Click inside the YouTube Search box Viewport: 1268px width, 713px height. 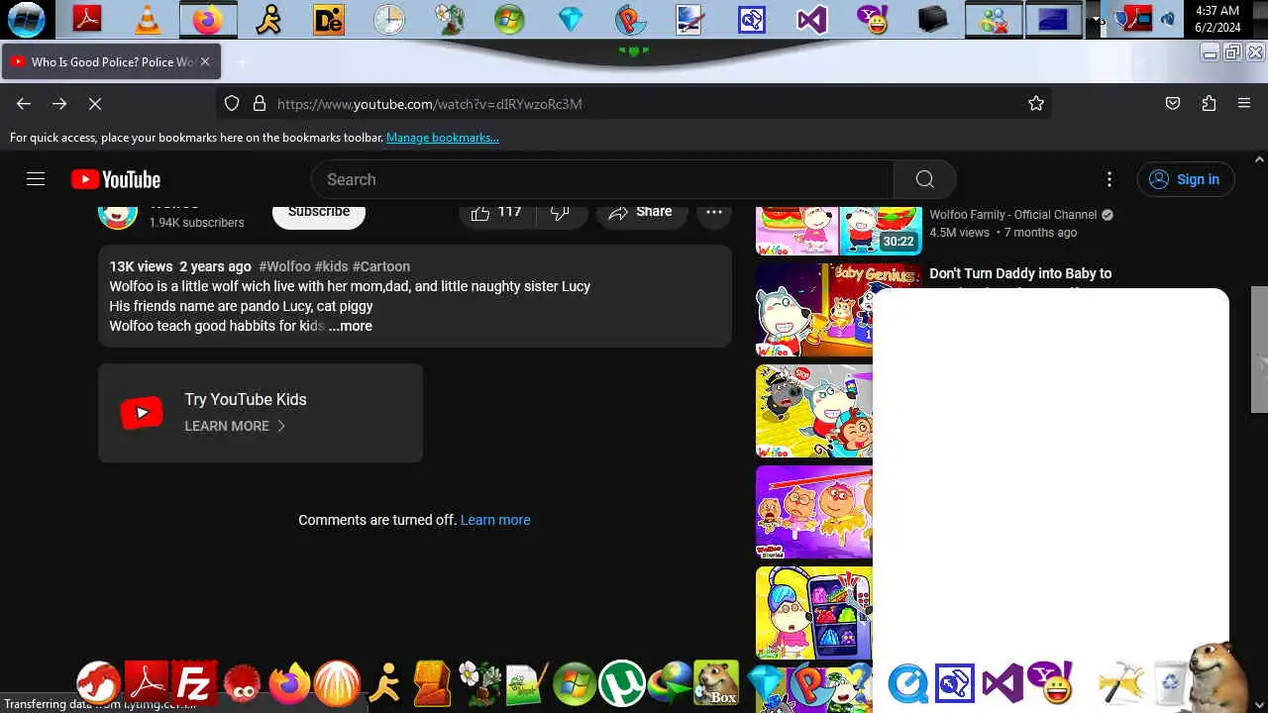point(602,179)
